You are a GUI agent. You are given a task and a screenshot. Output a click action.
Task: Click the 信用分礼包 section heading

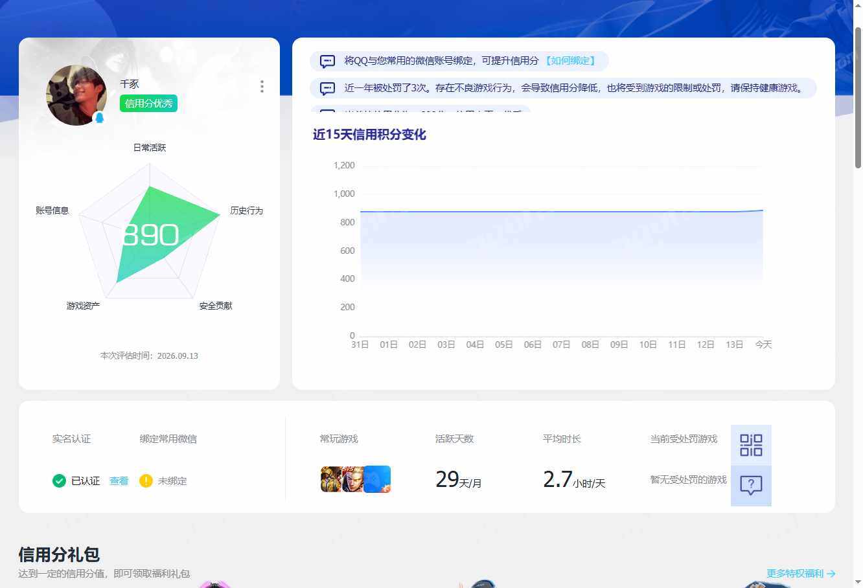point(59,554)
